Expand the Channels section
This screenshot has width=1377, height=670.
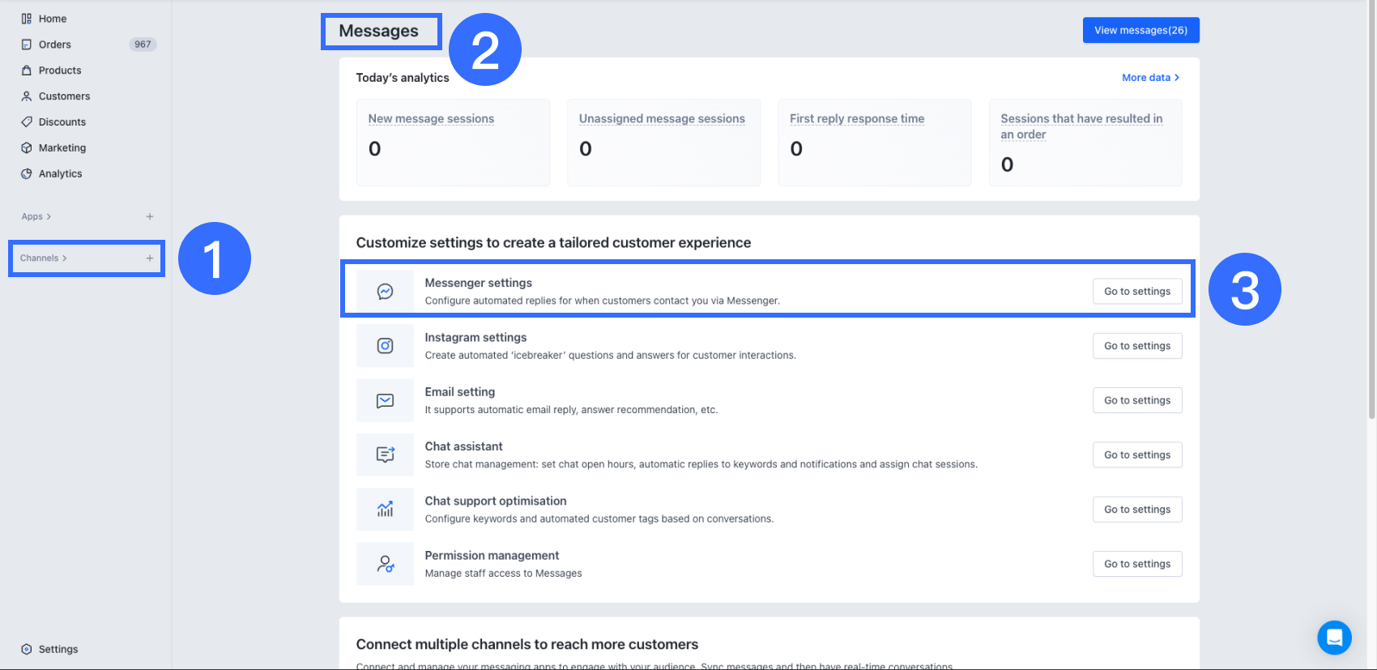pos(44,258)
